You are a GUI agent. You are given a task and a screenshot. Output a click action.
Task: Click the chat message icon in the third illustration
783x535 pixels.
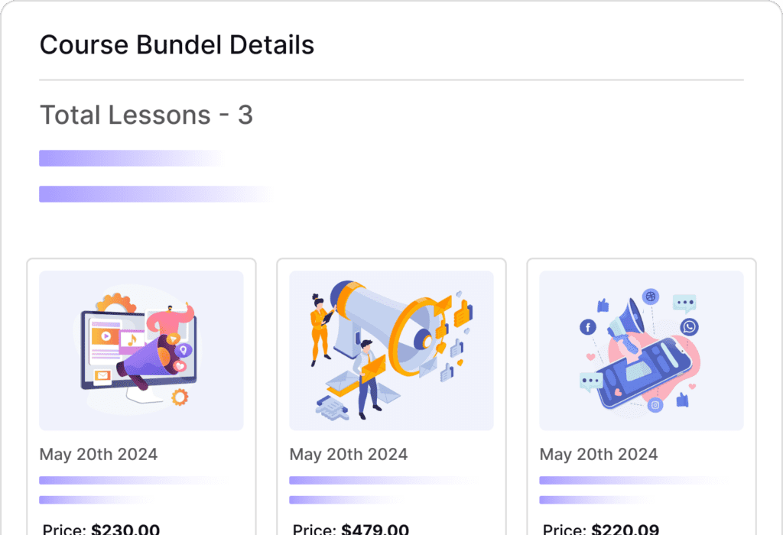684,303
